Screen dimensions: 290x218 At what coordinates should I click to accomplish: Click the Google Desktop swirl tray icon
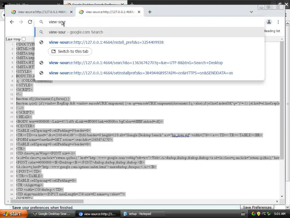253,214
